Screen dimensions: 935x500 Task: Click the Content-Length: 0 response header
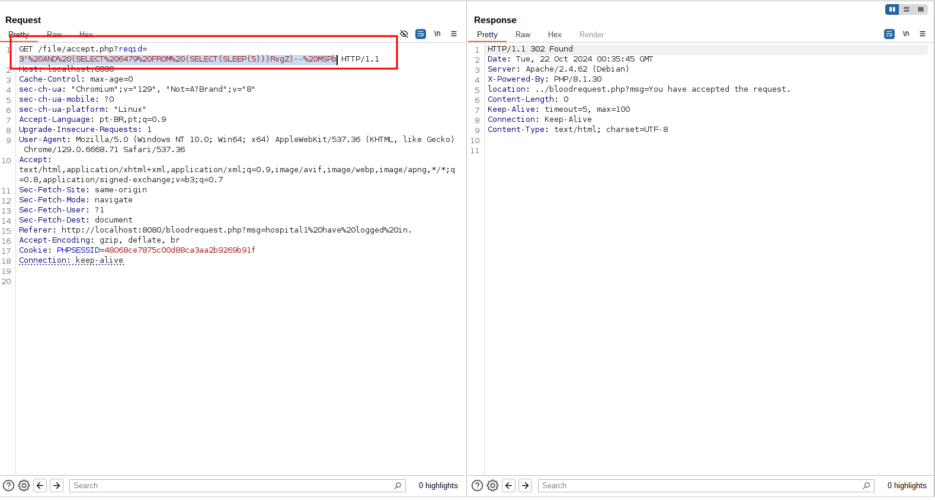click(528, 99)
